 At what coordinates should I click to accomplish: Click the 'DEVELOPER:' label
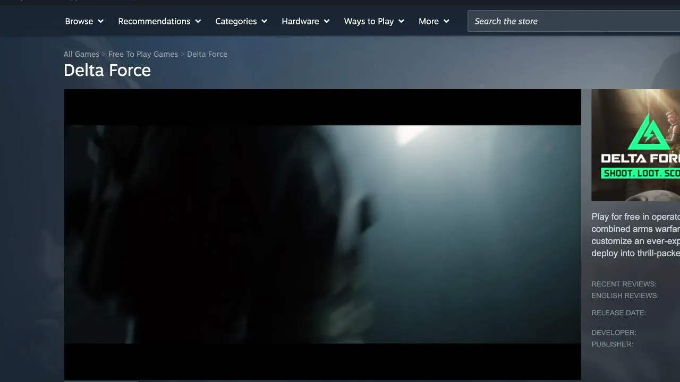(614, 333)
